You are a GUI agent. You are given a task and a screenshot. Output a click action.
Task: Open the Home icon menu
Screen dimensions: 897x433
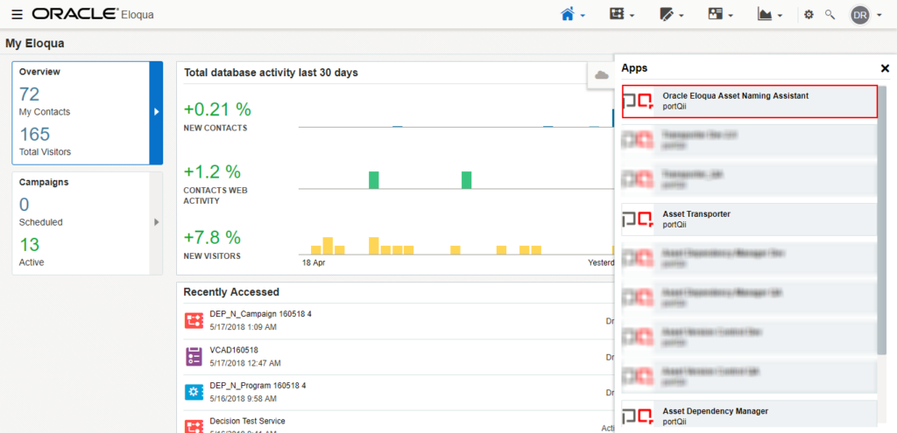tap(568, 15)
